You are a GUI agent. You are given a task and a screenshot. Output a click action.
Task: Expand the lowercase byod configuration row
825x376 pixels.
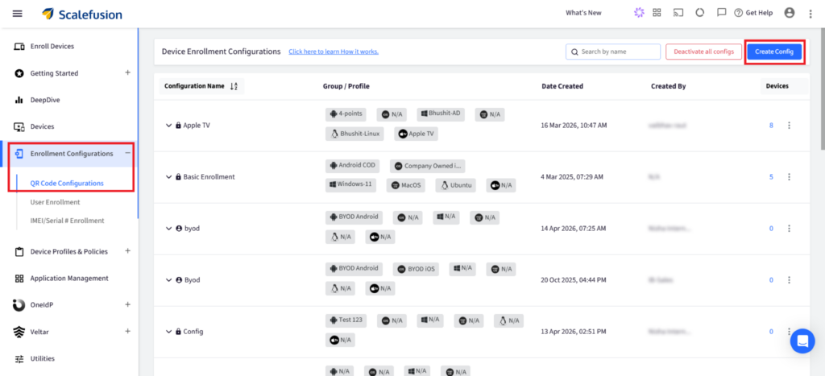[x=168, y=229]
